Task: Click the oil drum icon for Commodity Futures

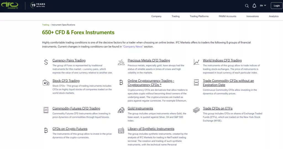Action: click(46, 110)
